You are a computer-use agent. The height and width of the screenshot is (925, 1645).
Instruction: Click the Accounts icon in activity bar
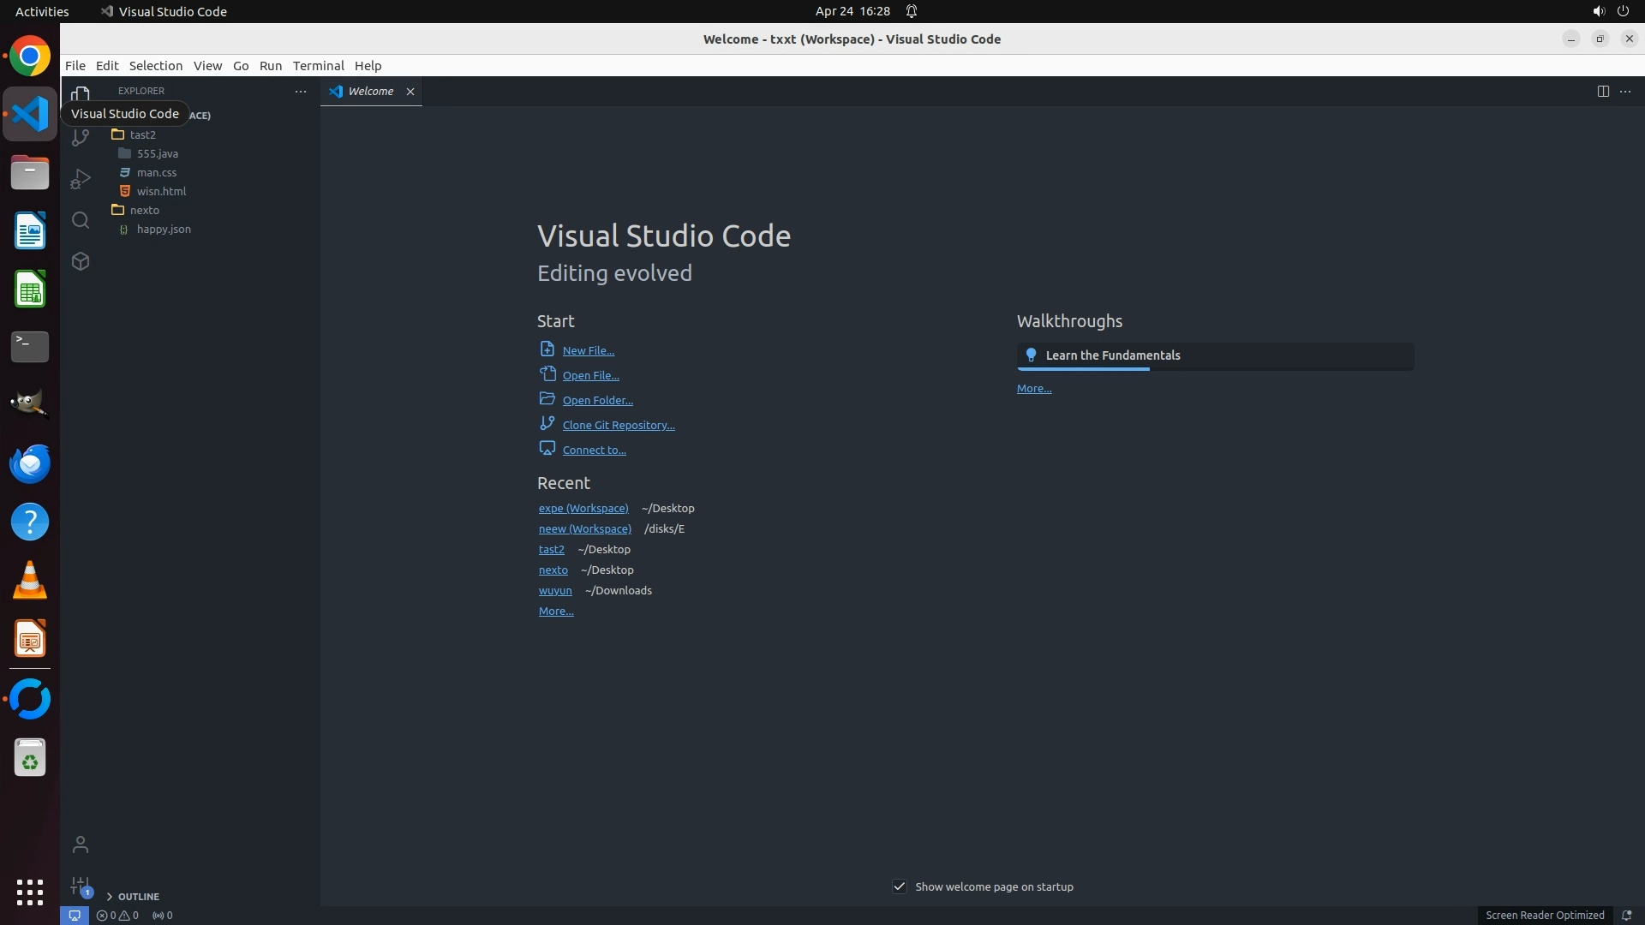[x=81, y=844]
